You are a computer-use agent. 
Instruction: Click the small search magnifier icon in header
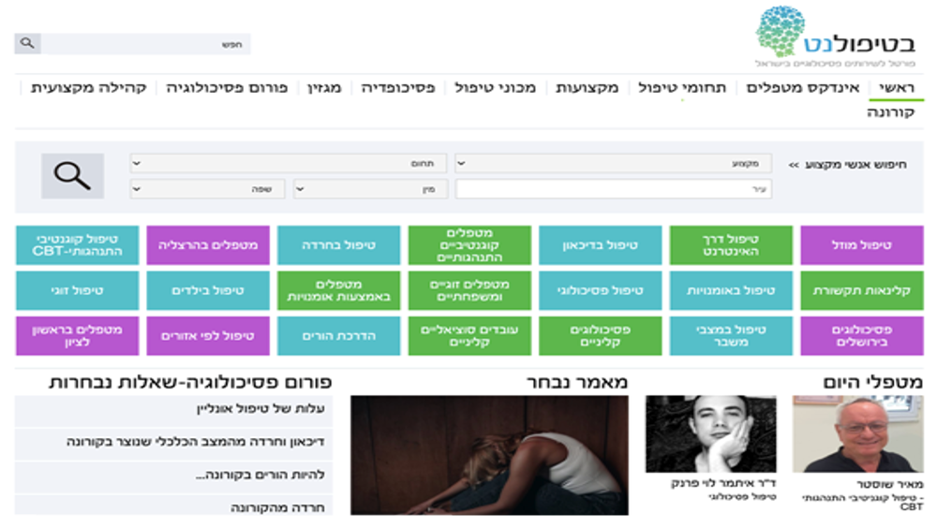point(27,43)
